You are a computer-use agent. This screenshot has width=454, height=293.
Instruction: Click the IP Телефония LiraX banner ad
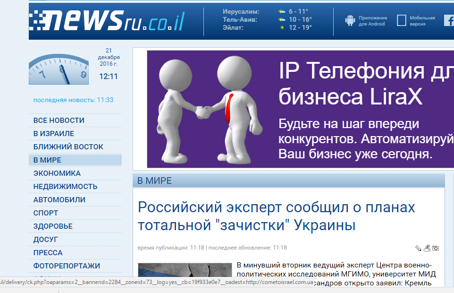(301, 109)
